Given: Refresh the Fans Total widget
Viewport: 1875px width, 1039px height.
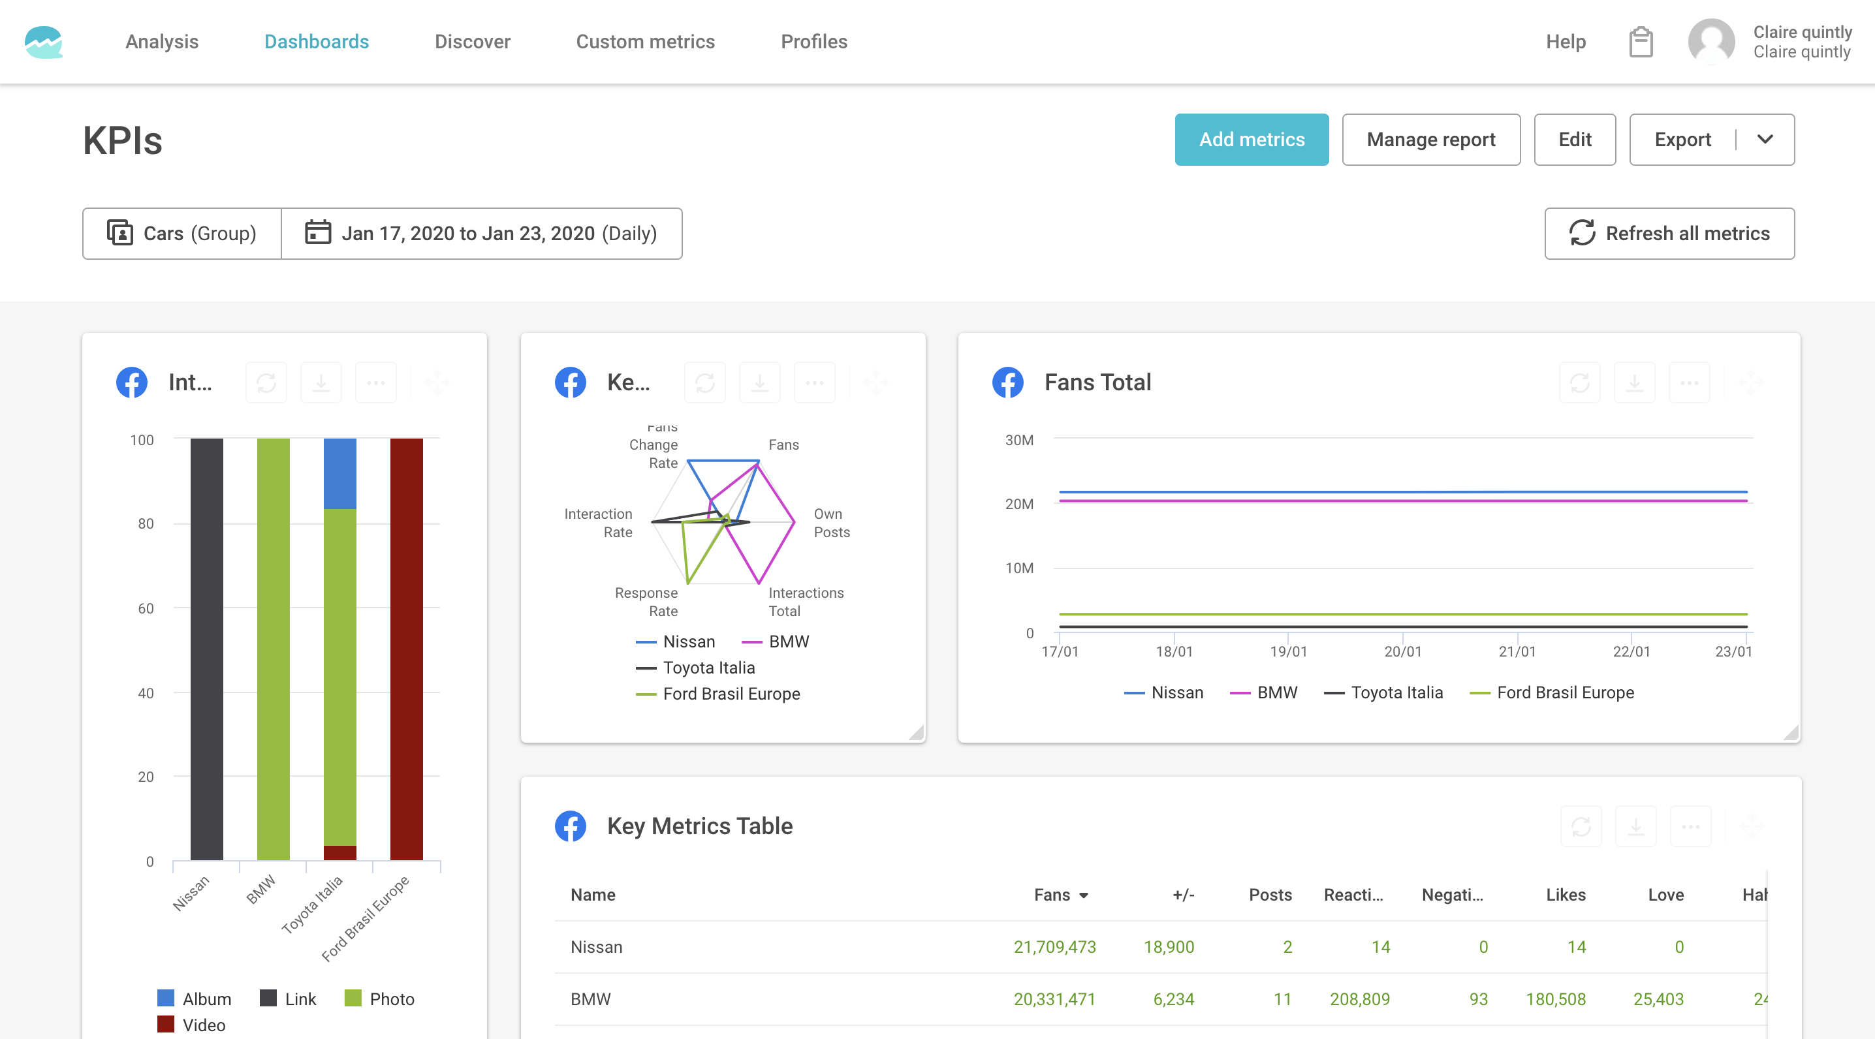Looking at the screenshot, I should [1579, 382].
